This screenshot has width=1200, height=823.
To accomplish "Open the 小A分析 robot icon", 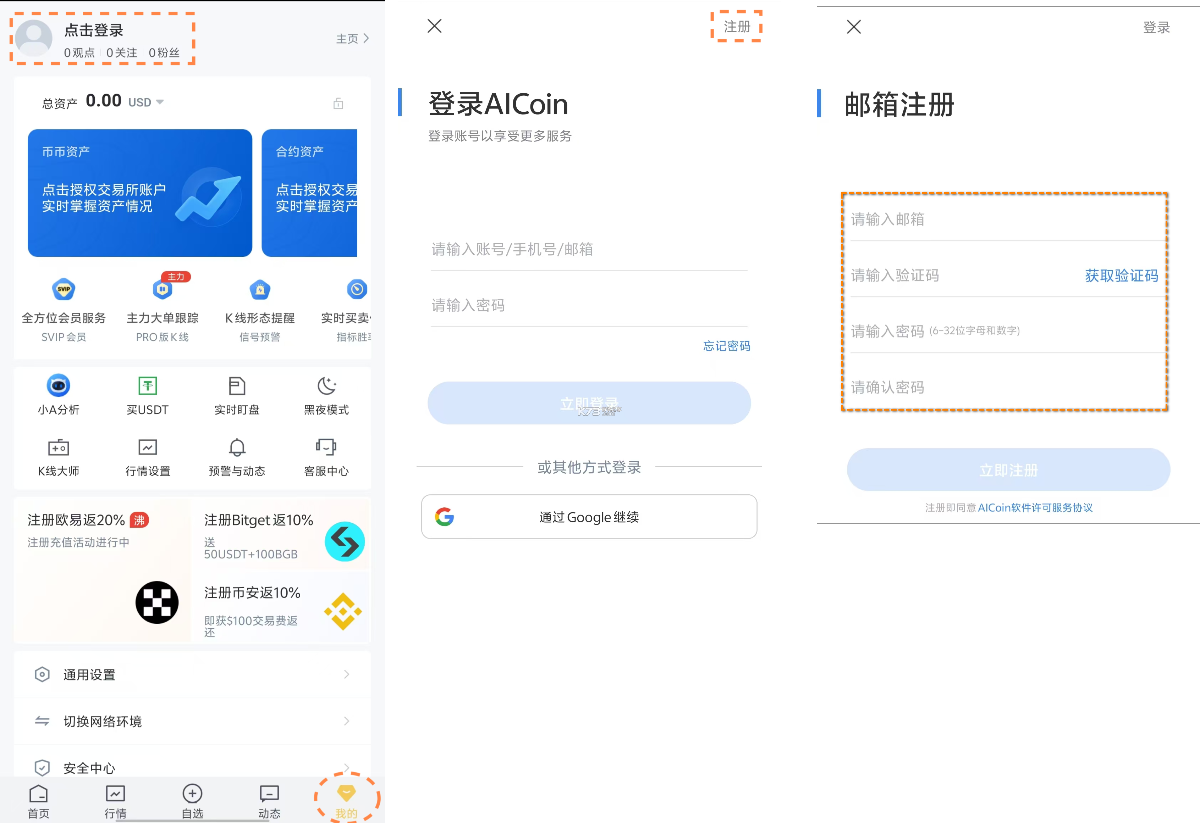I will (x=58, y=385).
